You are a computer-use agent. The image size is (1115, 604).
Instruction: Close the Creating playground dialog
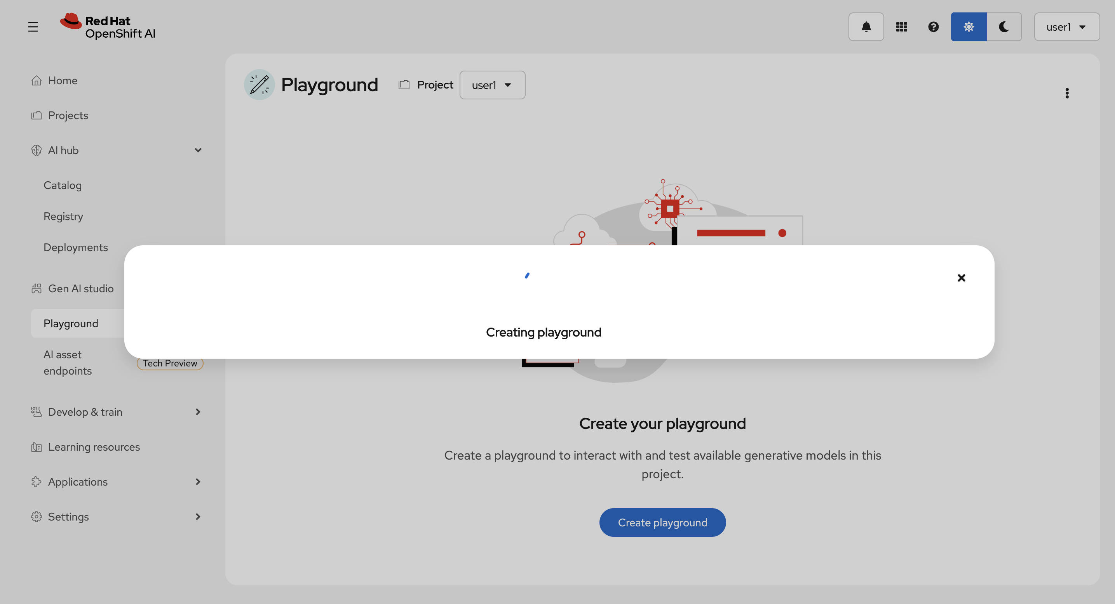(x=961, y=278)
